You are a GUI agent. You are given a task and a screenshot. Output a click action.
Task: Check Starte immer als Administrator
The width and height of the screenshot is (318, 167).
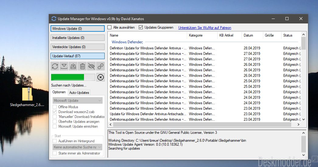click(54, 153)
